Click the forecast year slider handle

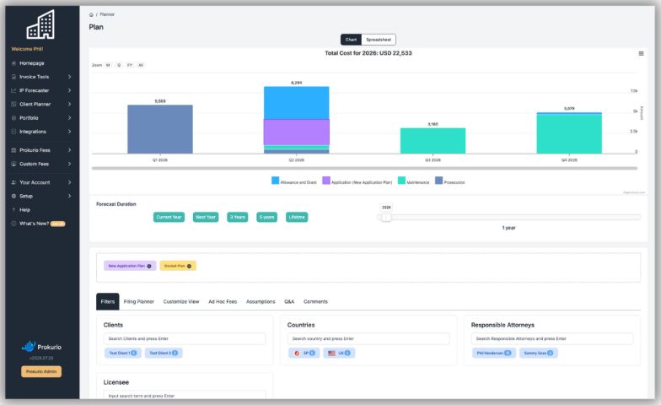386,217
